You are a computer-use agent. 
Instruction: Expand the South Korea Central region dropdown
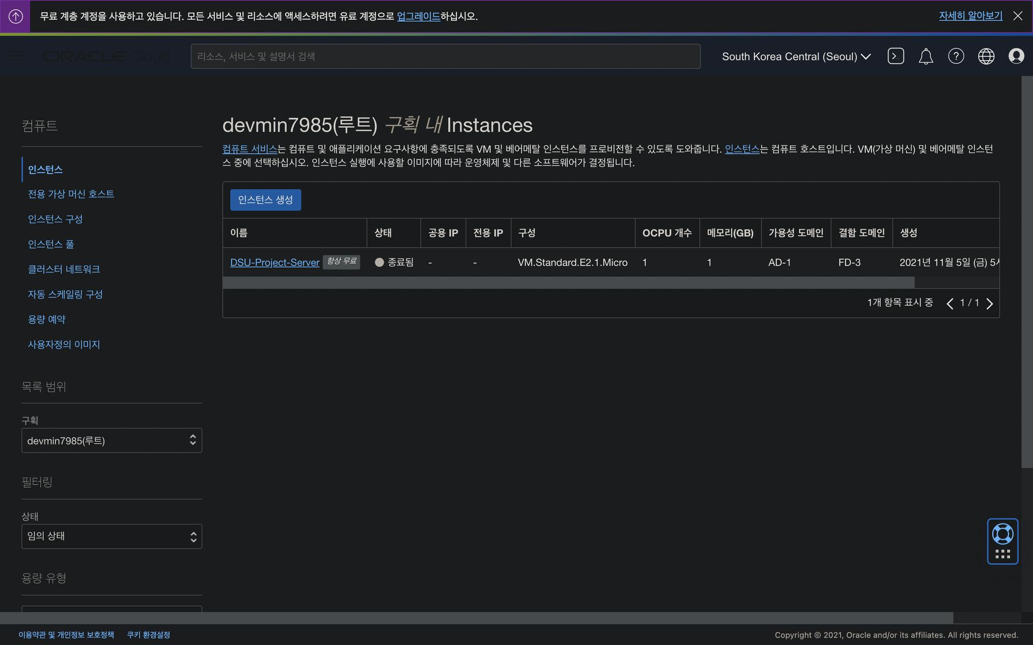click(796, 56)
